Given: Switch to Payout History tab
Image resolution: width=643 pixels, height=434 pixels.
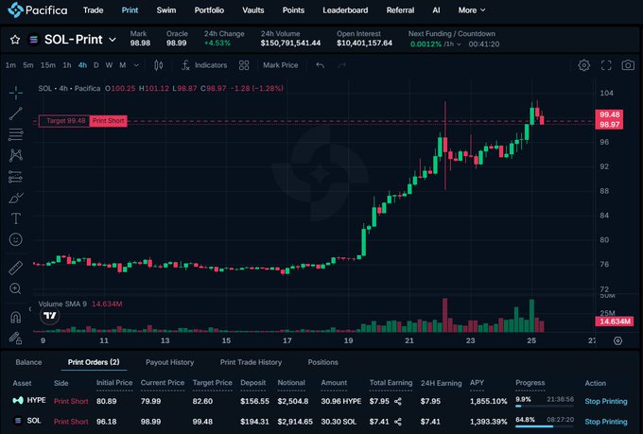Looking at the screenshot, I should point(170,362).
